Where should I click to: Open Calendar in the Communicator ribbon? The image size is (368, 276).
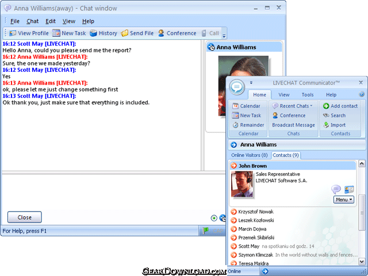click(x=246, y=106)
